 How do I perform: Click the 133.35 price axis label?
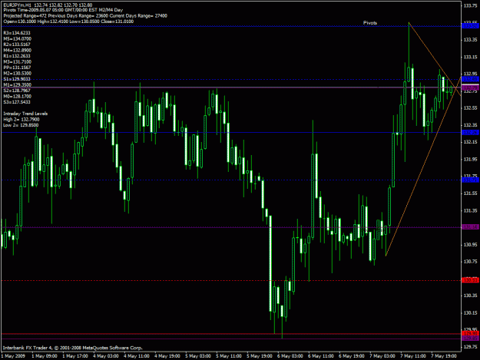click(x=470, y=40)
